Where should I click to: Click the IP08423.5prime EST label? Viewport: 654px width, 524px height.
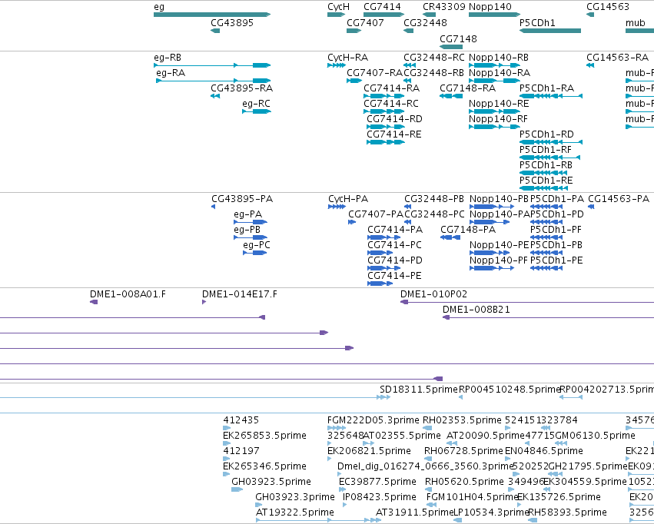coord(379,497)
